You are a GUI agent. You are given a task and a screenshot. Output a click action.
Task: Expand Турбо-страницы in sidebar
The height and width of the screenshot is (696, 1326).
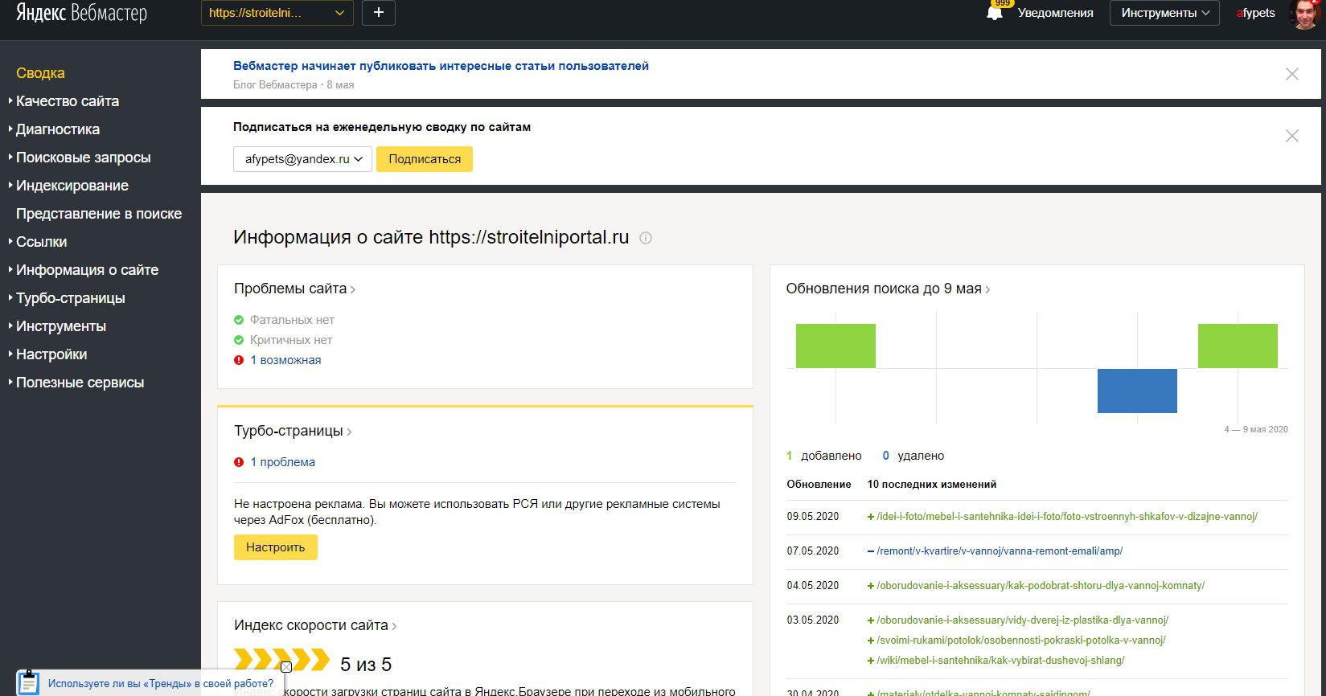click(x=71, y=298)
